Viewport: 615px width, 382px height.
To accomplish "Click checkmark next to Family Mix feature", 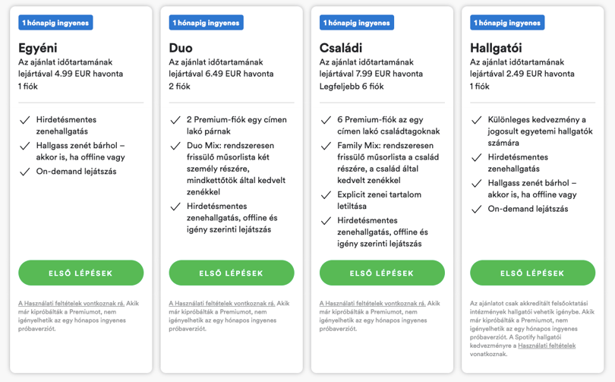I will (326, 146).
